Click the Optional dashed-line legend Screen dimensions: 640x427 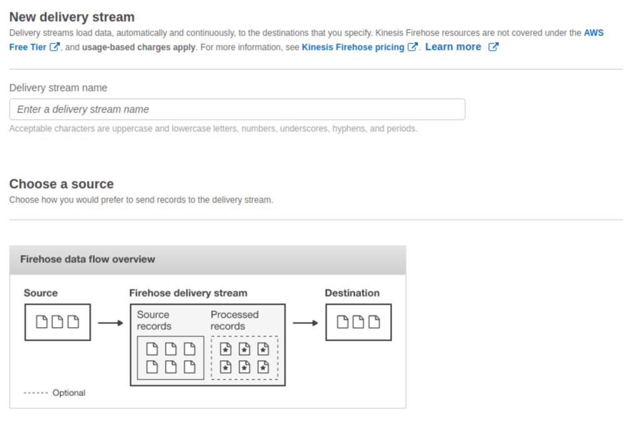click(x=55, y=393)
